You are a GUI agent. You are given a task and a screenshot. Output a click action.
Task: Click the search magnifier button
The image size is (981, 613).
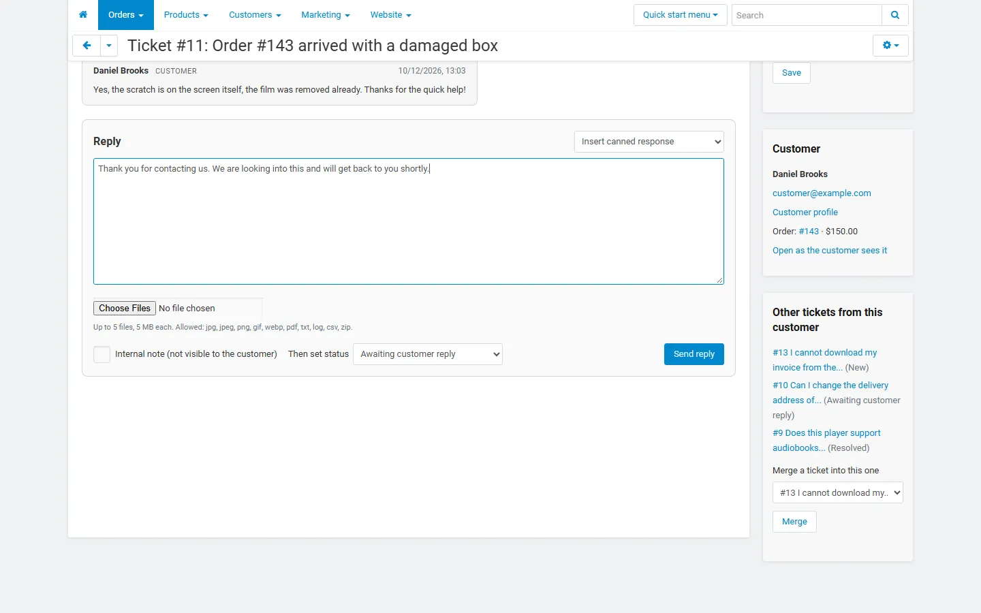[895, 15]
